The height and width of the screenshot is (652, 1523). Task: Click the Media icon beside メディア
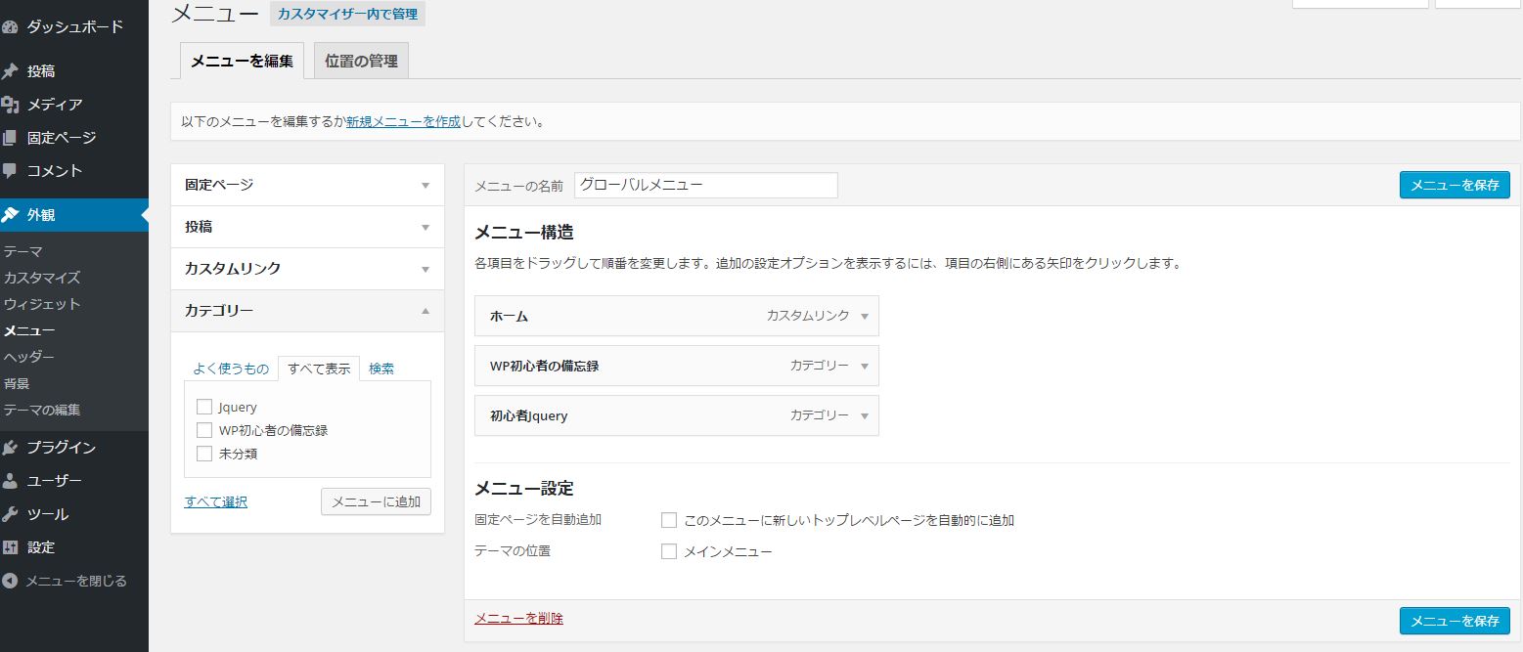pyautogui.click(x=11, y=105)
